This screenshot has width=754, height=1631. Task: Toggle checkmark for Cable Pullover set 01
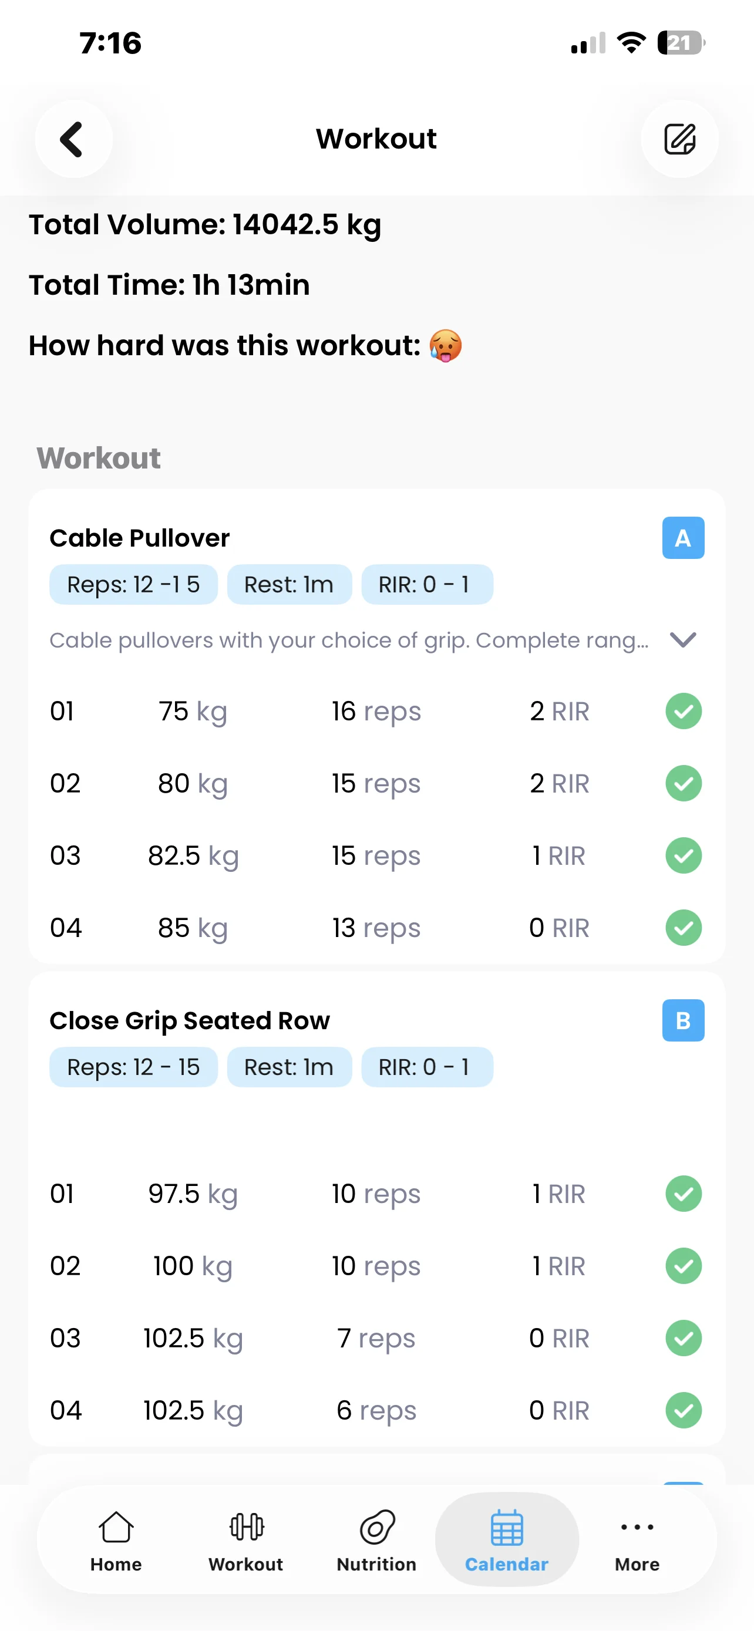pos(683,712)
